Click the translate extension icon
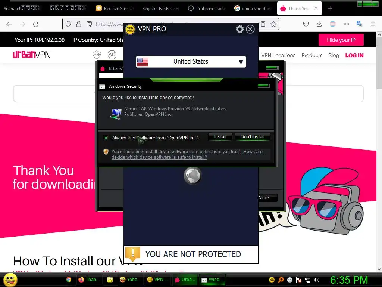Image resolution: width=382 pixels, height=287 pixels. click(x=359, y=24)
